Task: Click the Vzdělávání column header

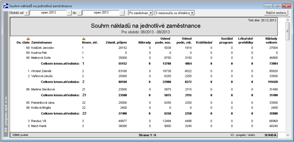Action: click(204, 43)
